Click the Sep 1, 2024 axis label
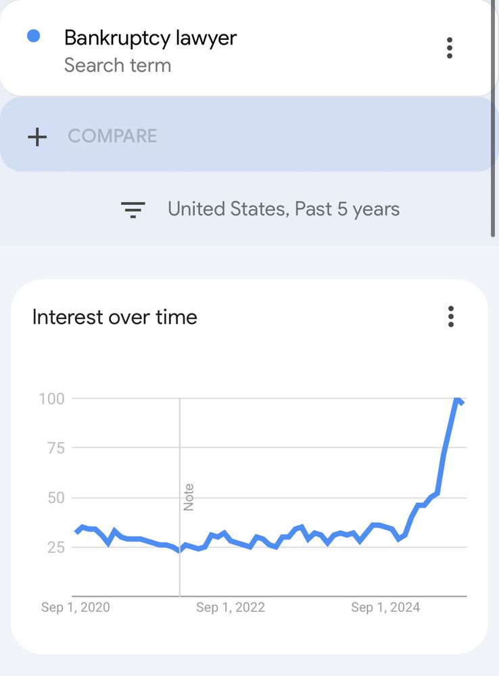This screenshot has height=676, width=499. click(x=385, y=608)
